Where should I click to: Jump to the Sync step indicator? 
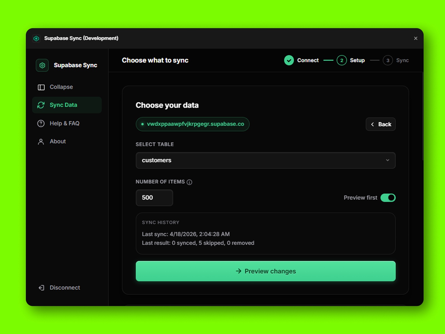pos(388,60)
